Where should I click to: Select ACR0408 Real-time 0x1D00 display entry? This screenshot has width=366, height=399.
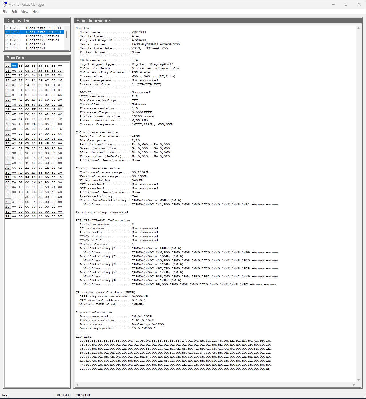34,32
